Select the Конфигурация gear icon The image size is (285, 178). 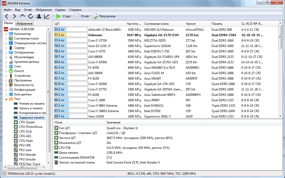pyautogui.click(x=11, y=90)
